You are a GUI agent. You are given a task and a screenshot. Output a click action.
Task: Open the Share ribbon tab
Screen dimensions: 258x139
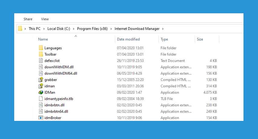28,19
